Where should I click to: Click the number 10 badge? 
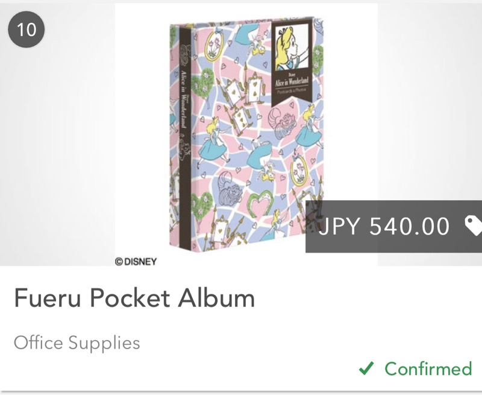(27, 29)
